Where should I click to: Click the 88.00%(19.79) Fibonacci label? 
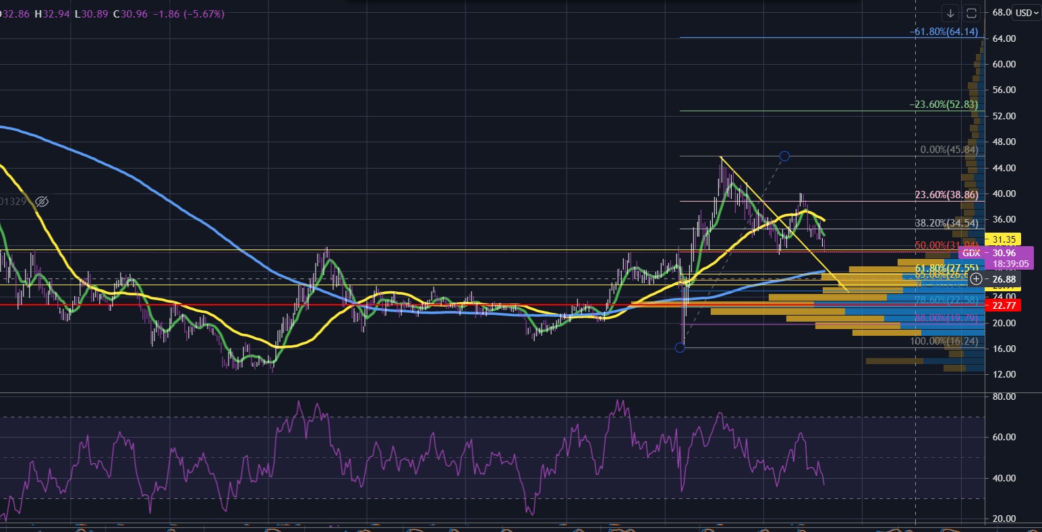click(946, 318)
